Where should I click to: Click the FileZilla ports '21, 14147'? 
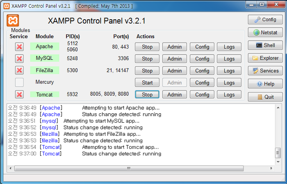[118, 70]
